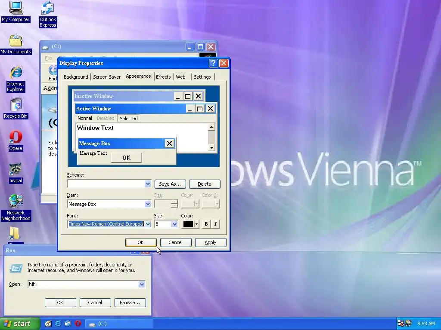The image size is (441, 330).
Task: Select the Recycle Bin desktop icon
Action: (16, 109)
